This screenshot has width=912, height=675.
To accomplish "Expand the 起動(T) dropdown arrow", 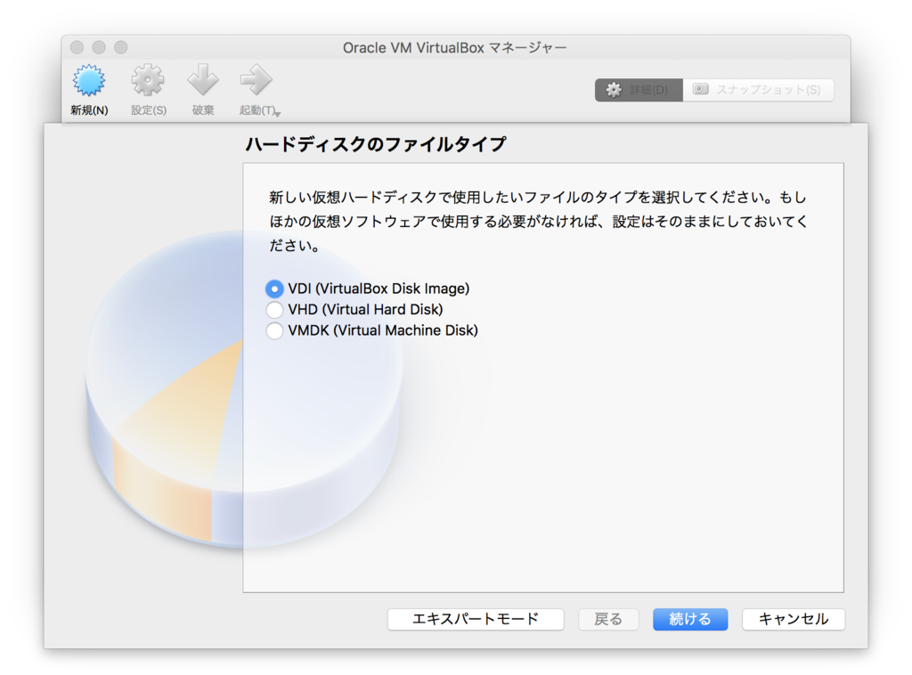I will pyautogui.click(x=278, y=113).
